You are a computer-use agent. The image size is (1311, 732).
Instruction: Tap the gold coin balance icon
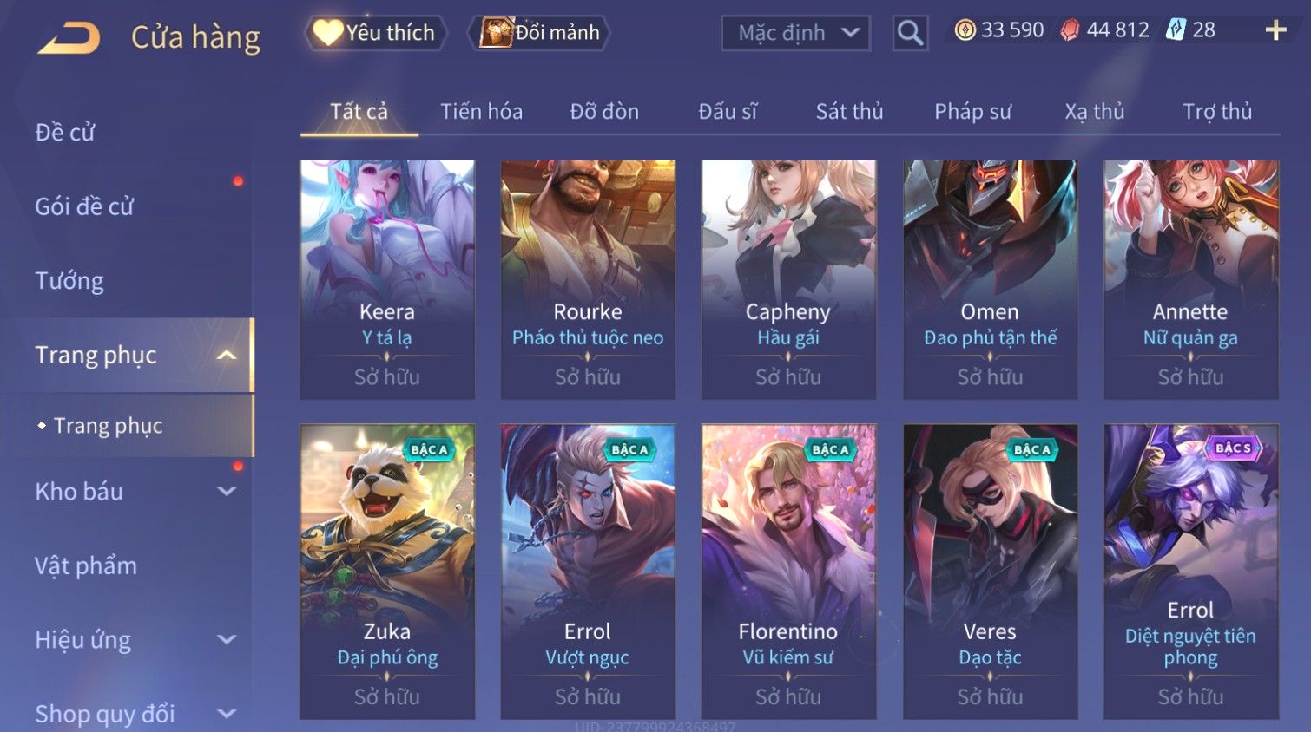(965, 30)
